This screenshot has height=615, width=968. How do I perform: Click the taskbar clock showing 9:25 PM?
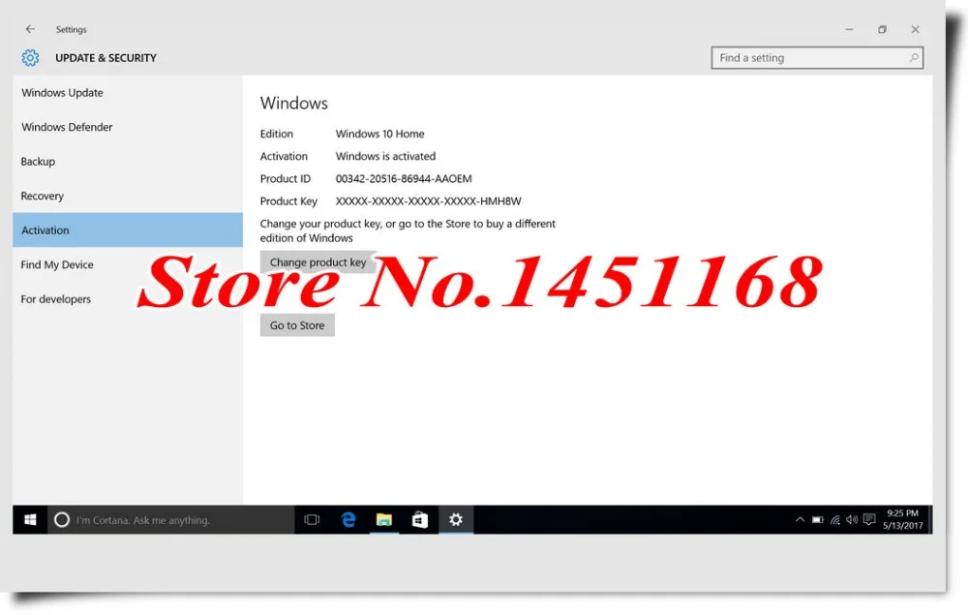coord(902,520)
